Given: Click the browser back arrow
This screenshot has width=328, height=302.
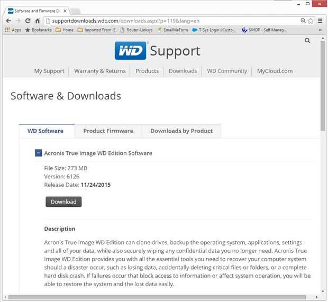Looking at the screenshot, I should point(8,21).
